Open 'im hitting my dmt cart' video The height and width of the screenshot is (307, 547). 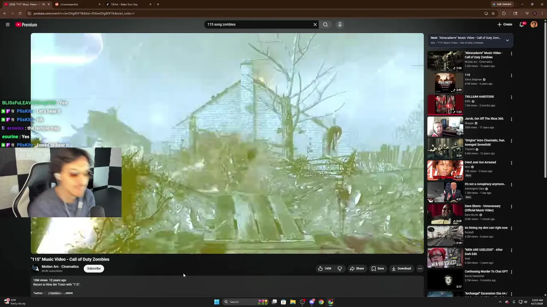click(x=486, y=228)
